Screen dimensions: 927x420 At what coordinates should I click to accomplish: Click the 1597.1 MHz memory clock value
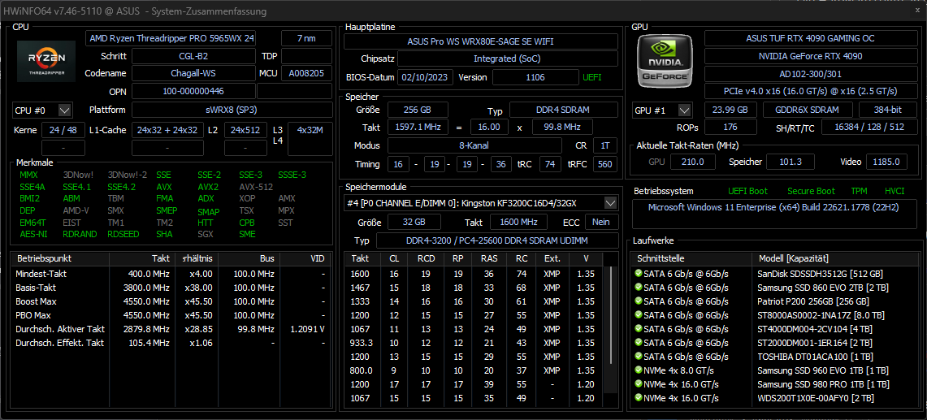click(x=418, y=128)
